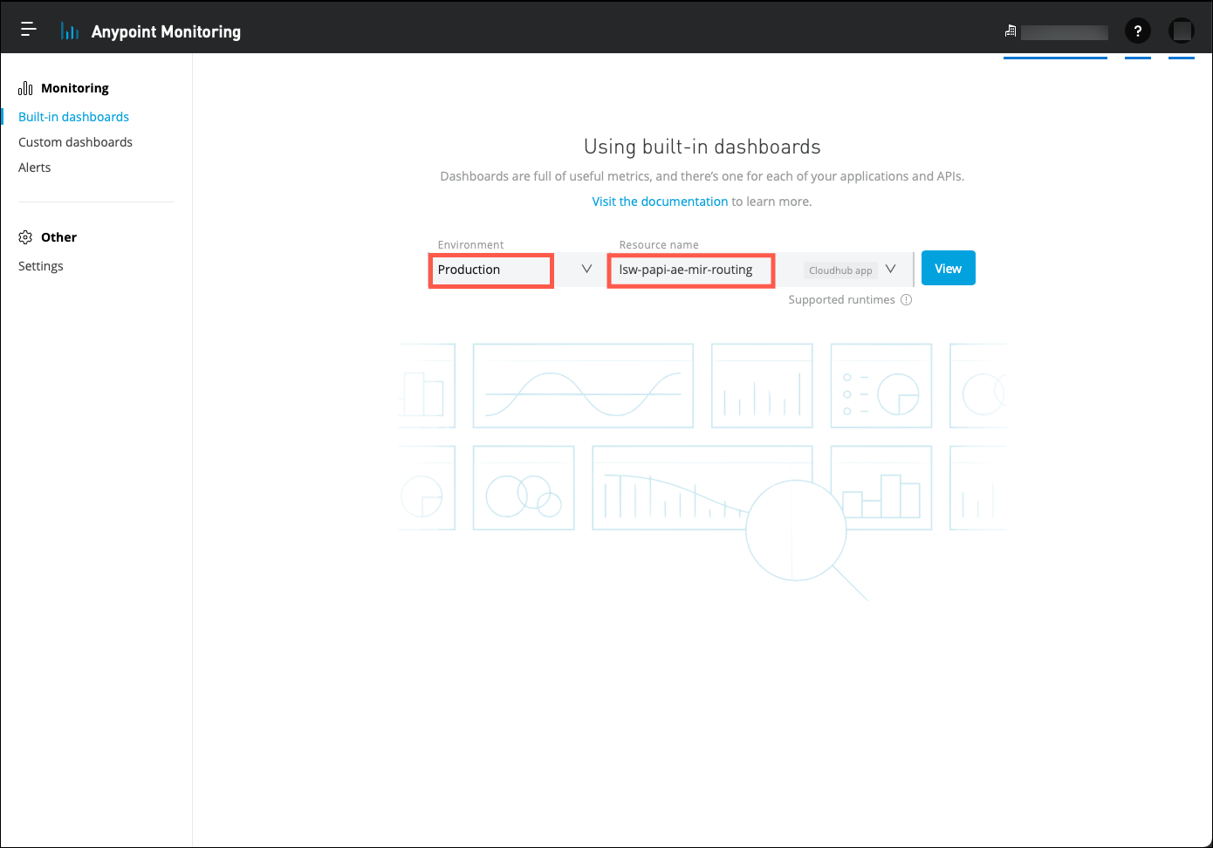Click the Anypoint Monitoring bar-chart logo
Screen dimensions: 1213x848
click(70, 31)
